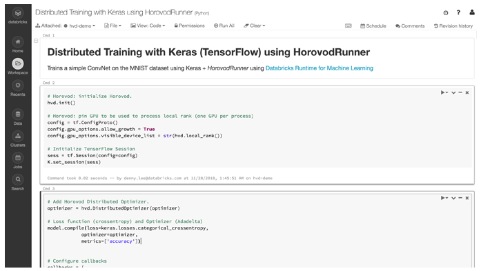
Task: Open Databricks Runtime for Machine Learning link
Action: 320,68
